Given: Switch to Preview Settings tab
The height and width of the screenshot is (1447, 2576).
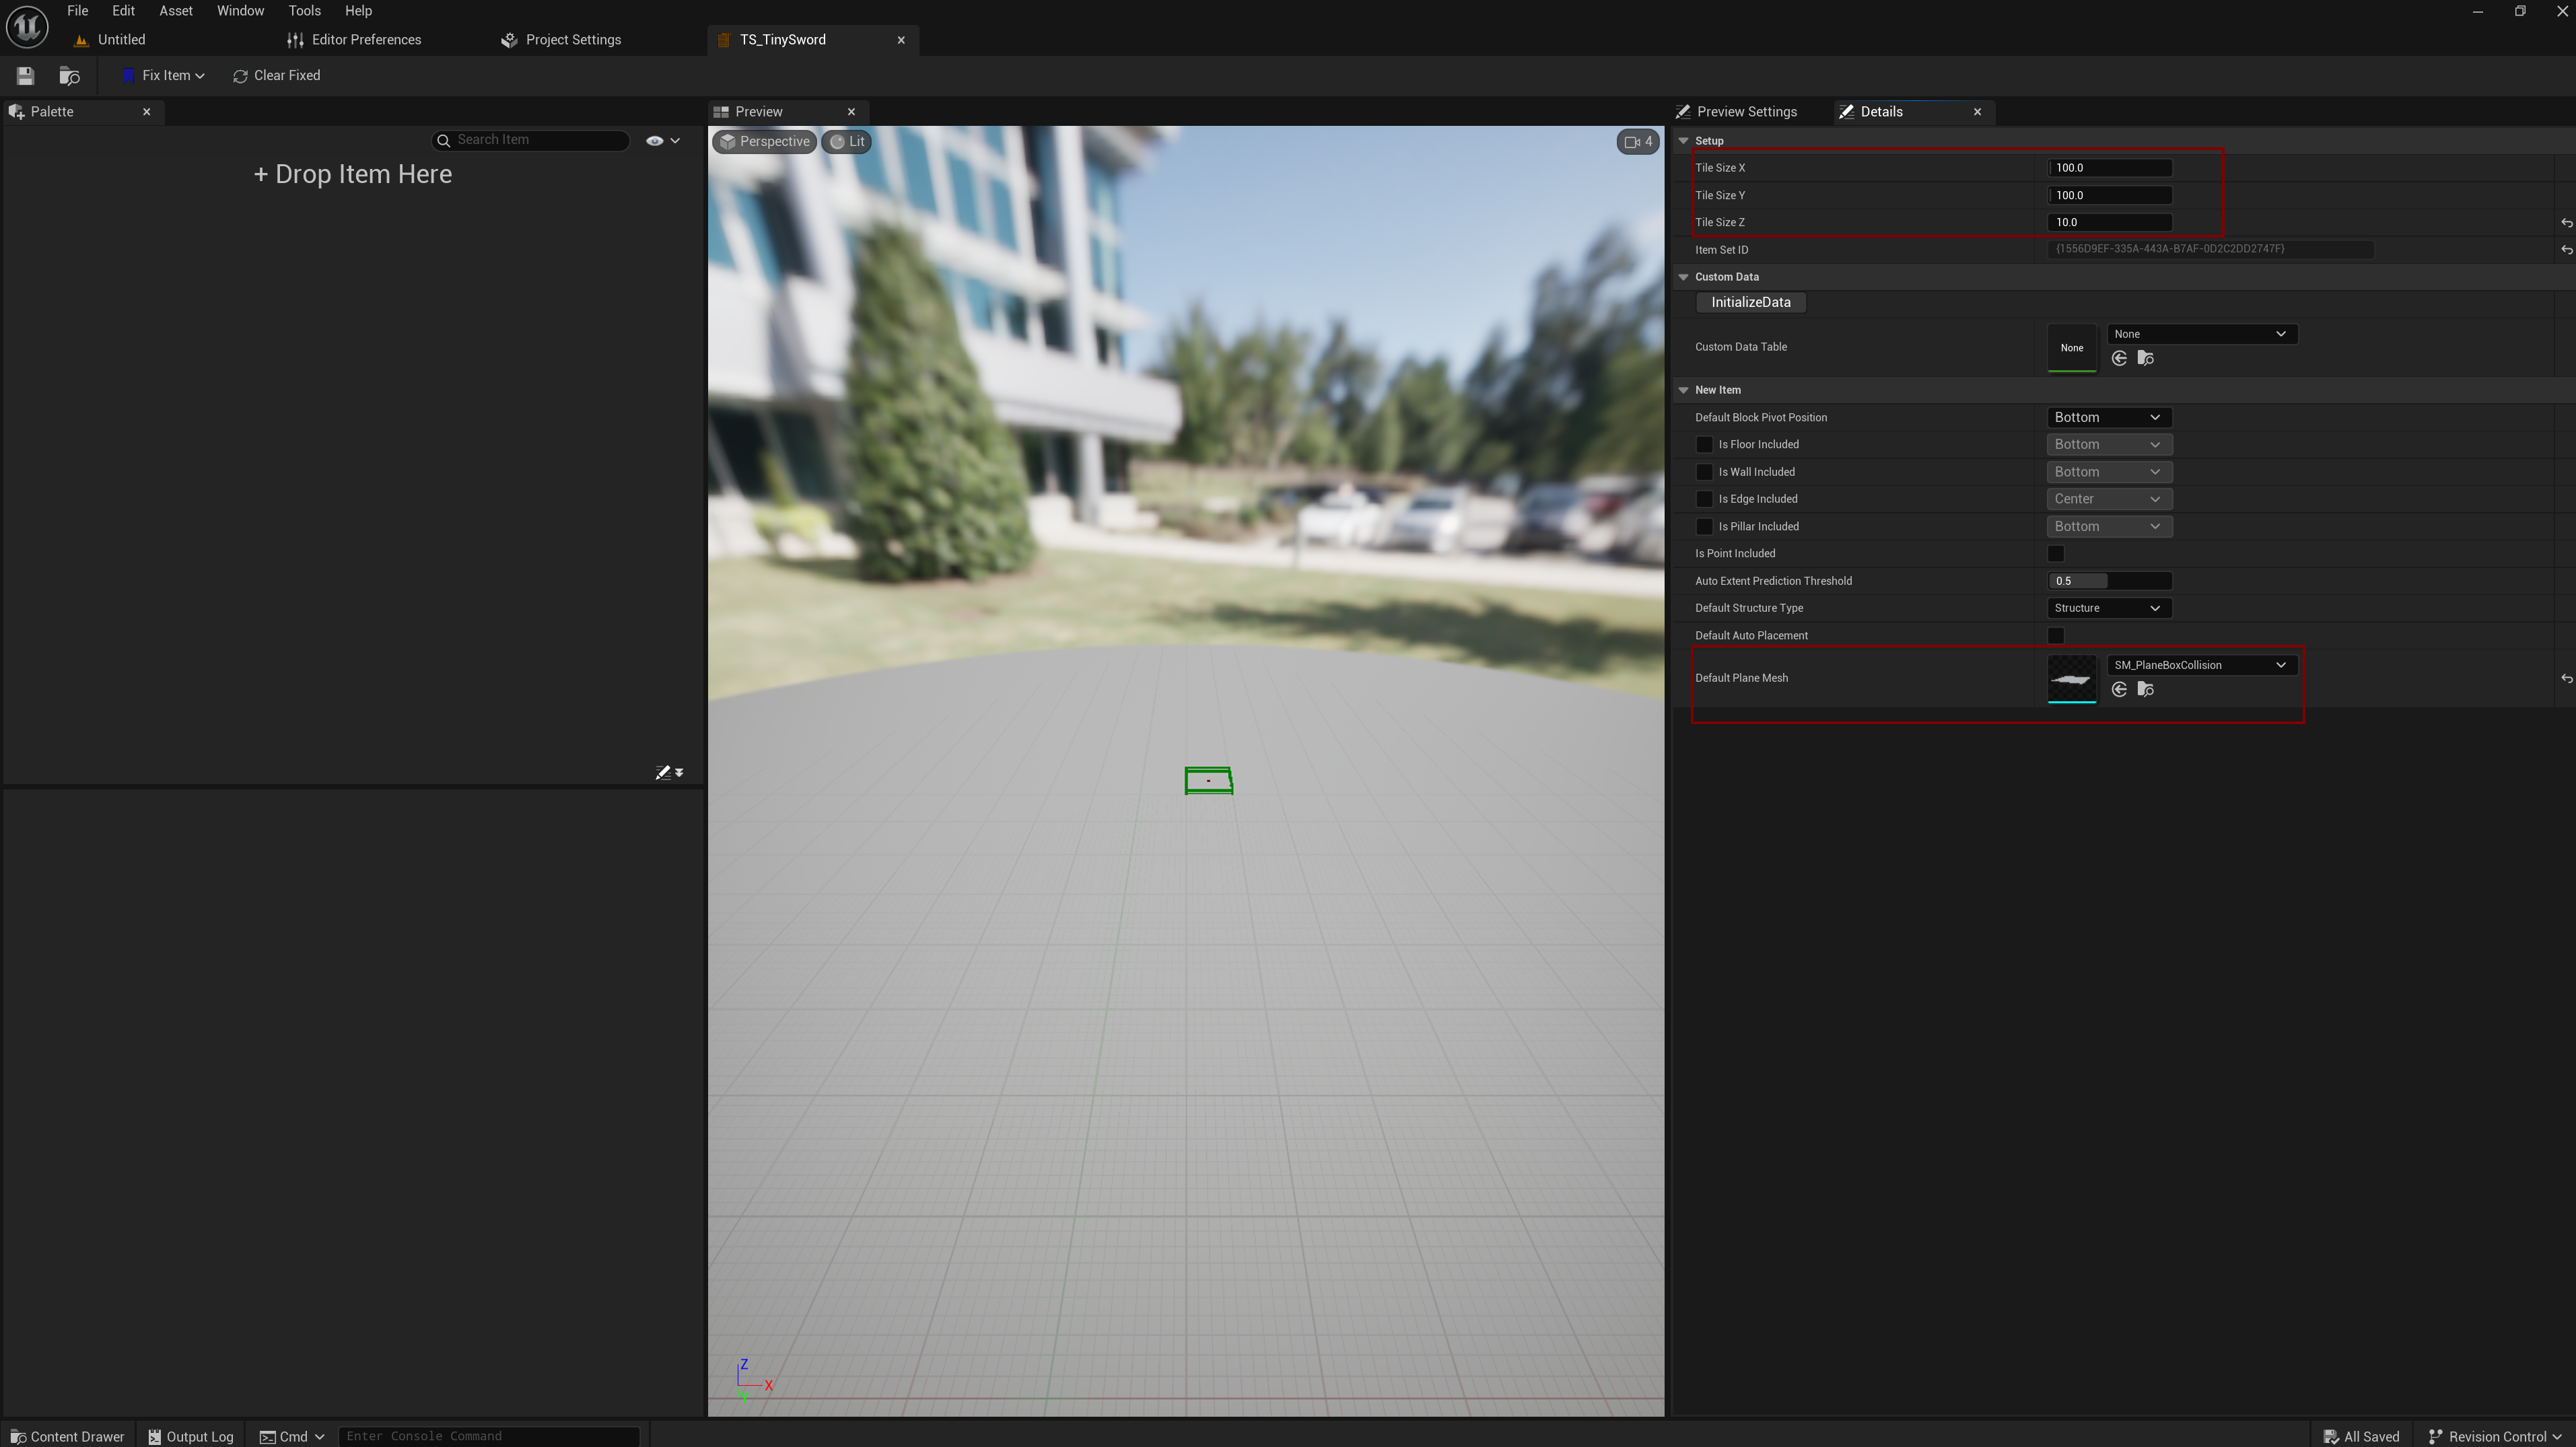Looking at the screenshot, I should (x=1746, y=112).
